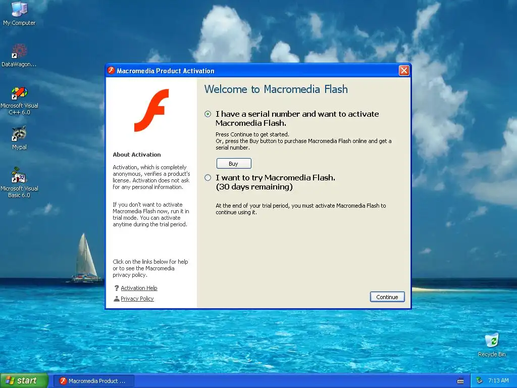Open the Windows start menu
The height and width of the screenshot is (388, 517).
tap(24, 381)
